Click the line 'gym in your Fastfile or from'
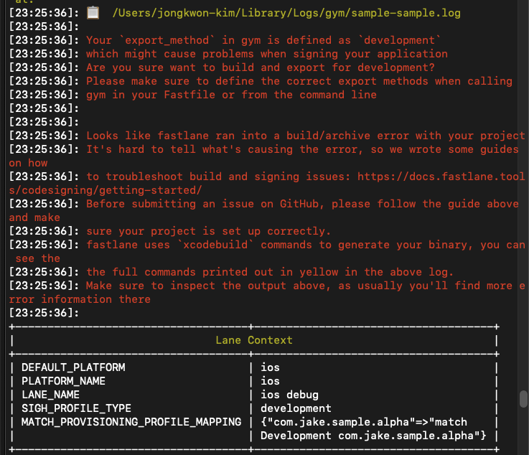529x455 pixels. (231, 95)
